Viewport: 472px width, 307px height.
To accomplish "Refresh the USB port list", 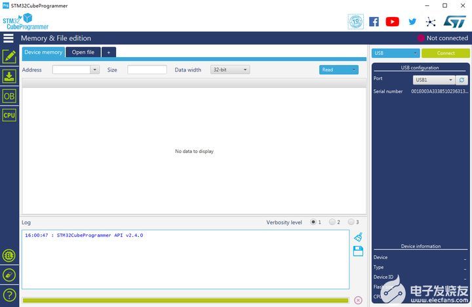I will coord(462,80).
